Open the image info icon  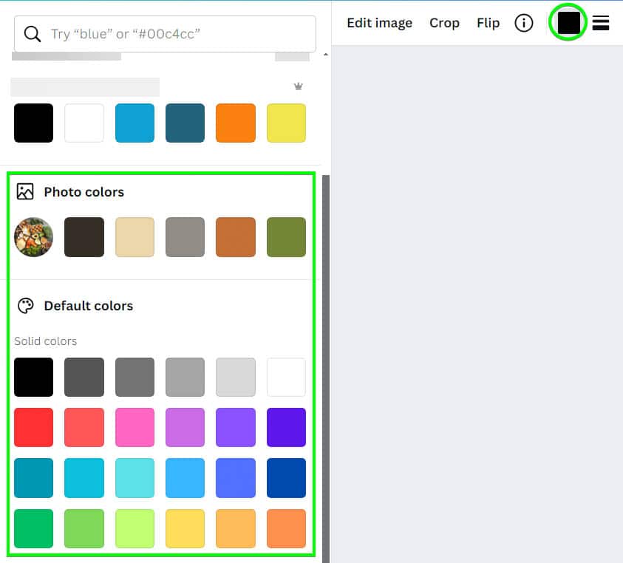click(x=524, y=23)
